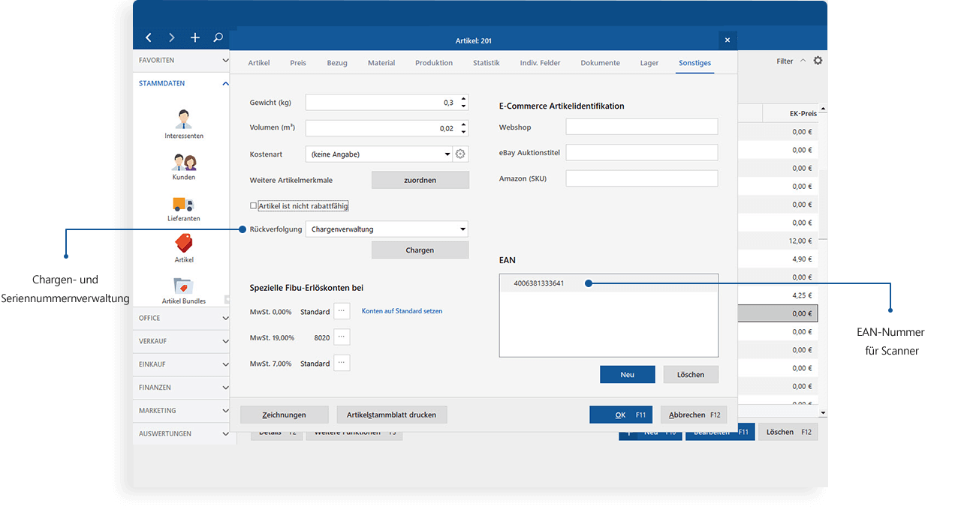This screenshot has height=512, width=961.
Task: Open the Rückverfolgung Chargenverwaltung dropdown
Action: click(387, 229)
